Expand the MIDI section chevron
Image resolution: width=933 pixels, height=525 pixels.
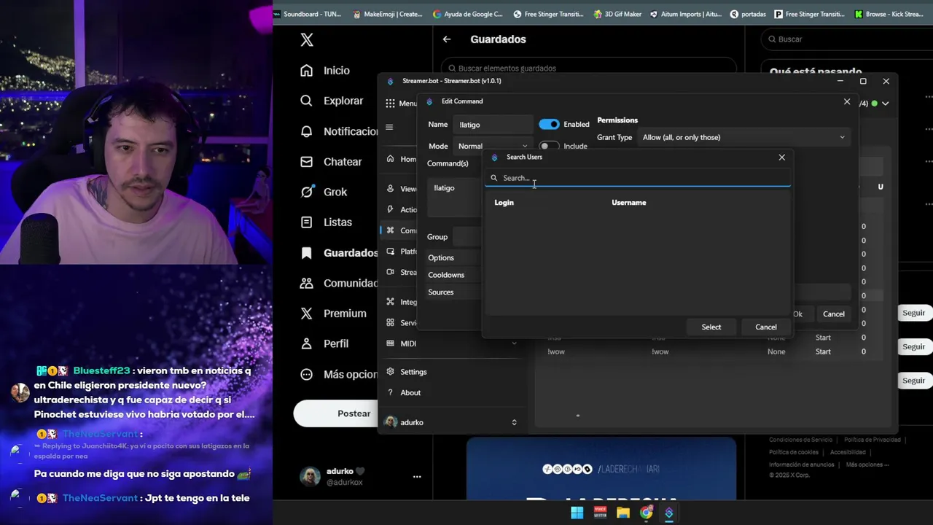[x=514, y=343]
